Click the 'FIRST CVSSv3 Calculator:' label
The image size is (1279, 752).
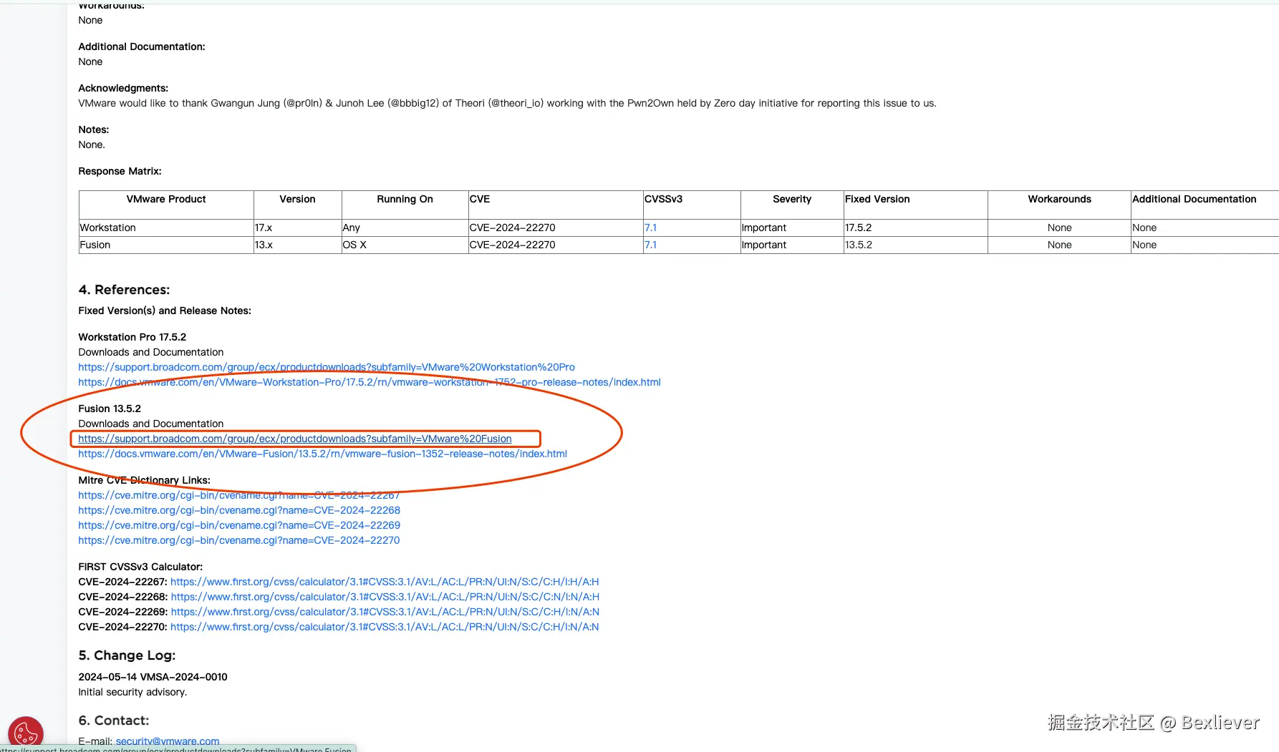[140, 567]
